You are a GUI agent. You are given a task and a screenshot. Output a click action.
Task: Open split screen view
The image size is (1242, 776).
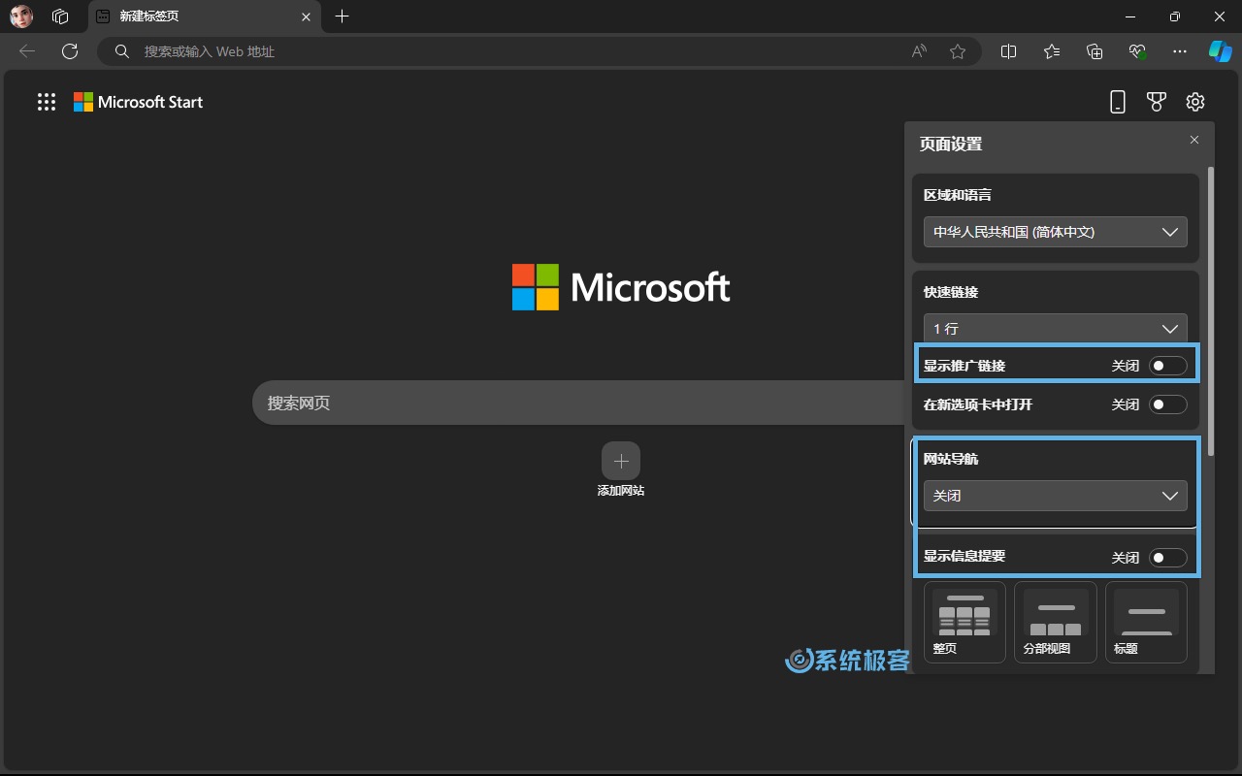pyautogui.click(x=1009, y=51)
